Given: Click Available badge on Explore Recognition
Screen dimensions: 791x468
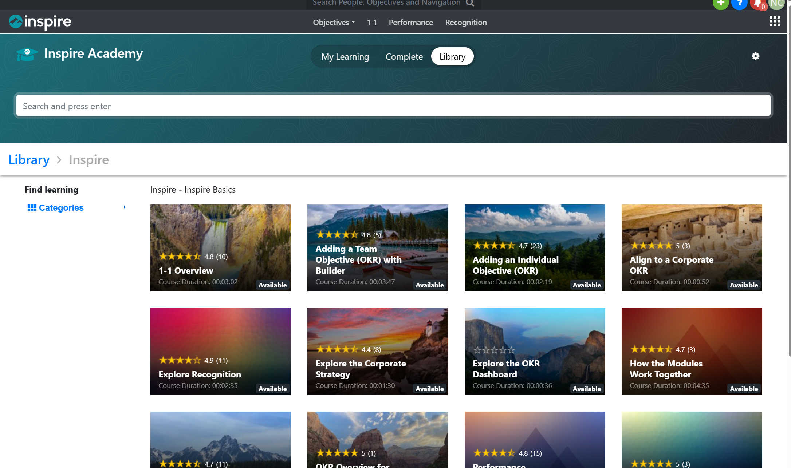Looking at the screenshot, I should tap(273, 389).
